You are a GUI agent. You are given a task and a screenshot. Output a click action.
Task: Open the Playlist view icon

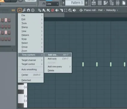pos(94,3)
